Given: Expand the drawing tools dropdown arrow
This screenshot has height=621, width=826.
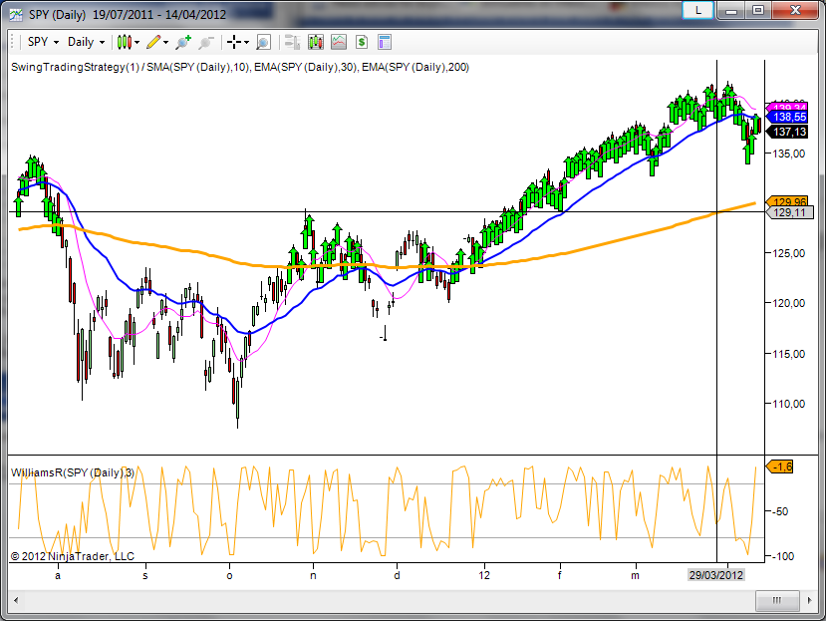Looking at the screenshot, I should click(166, 42).
